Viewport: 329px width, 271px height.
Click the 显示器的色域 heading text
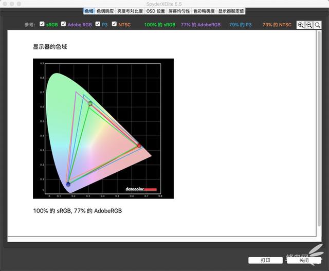[50, 47]
